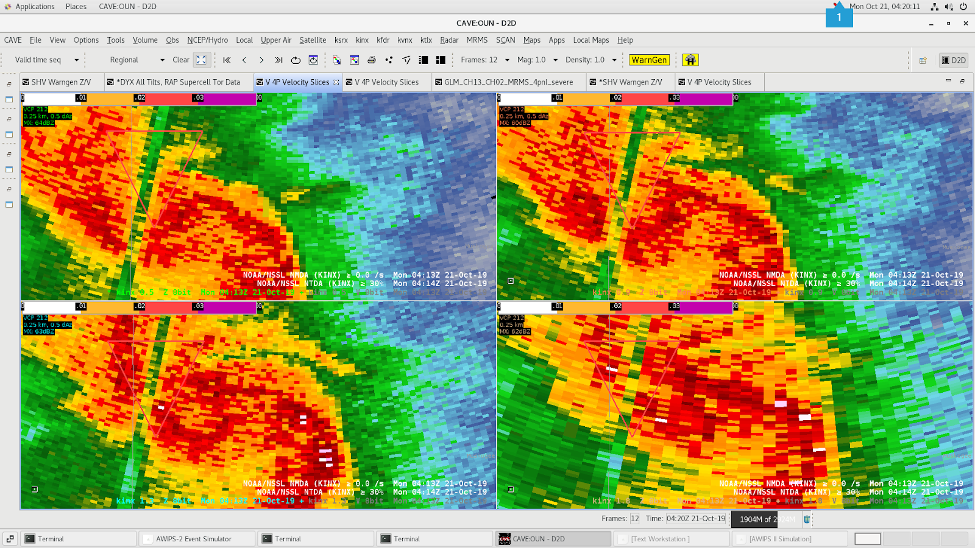975x548 pixels.
Task: Click the magenta .03 color bar segment
Action: 225,98
